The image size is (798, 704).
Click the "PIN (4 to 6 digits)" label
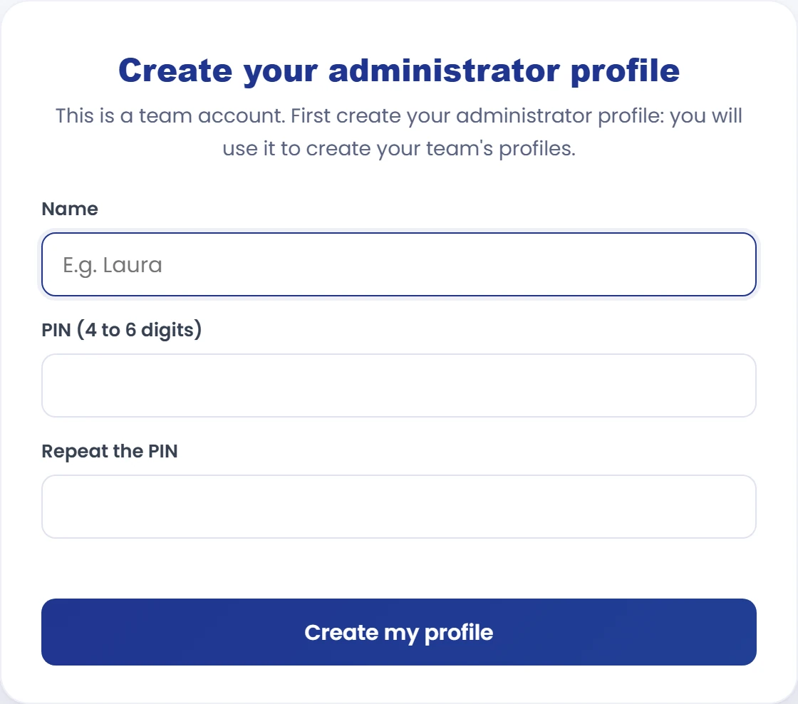[122, 330]
